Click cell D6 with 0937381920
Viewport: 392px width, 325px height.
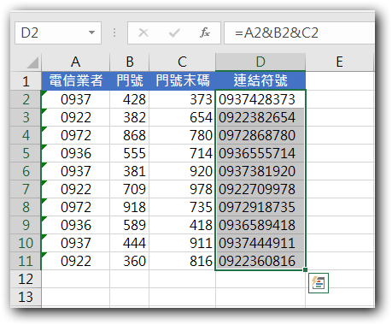tap(260, 171)
